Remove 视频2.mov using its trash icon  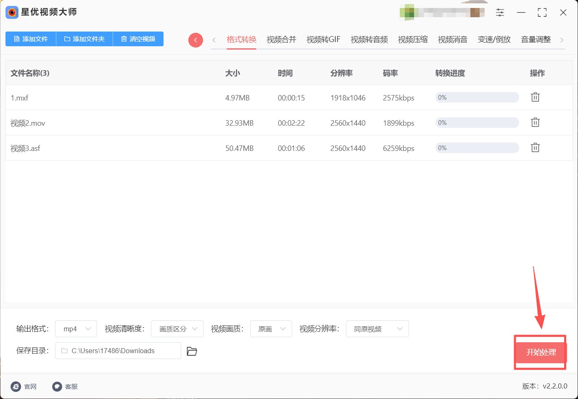pos(535,122)
